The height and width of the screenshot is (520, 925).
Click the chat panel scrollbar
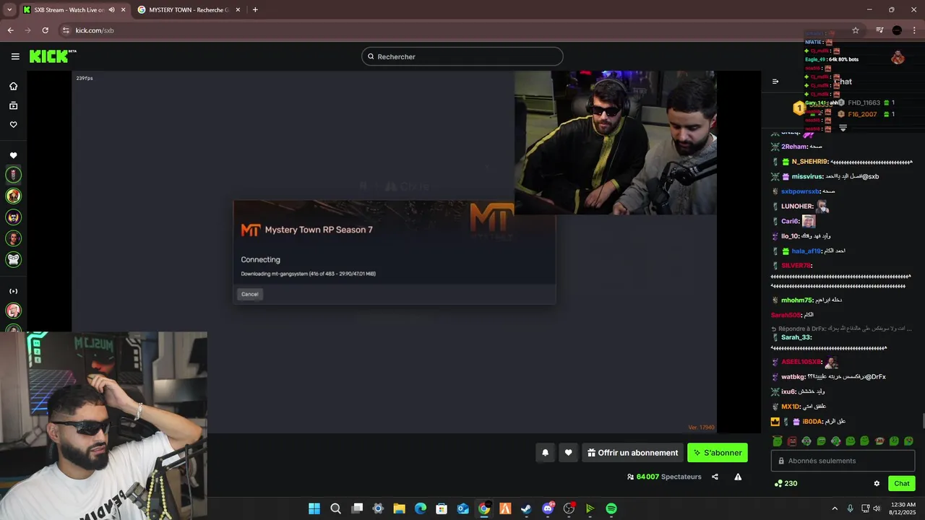click(x=923, y=421)
